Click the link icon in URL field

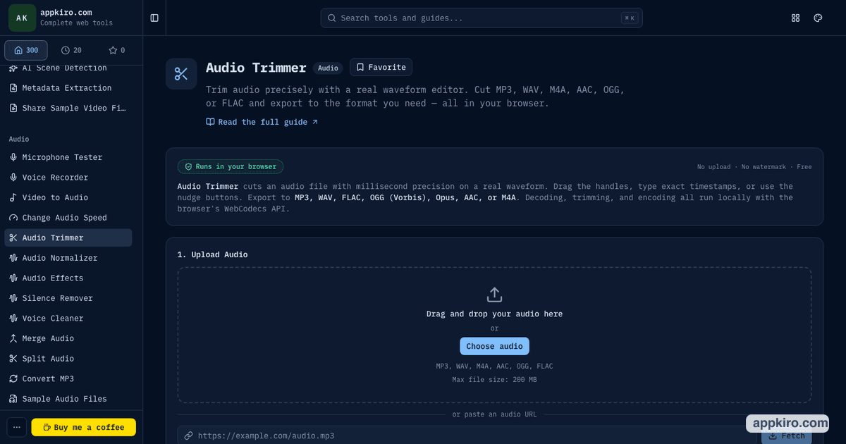pyautogui.click(x=188, y=436)
